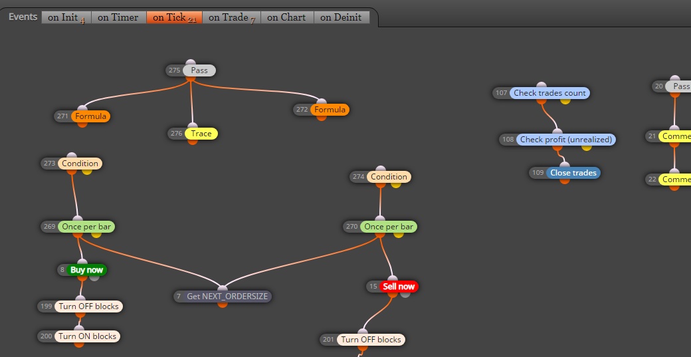Screen dimensions: 691x357
Task: Click input connector atop Pass 275
Action: pos(191,62)
